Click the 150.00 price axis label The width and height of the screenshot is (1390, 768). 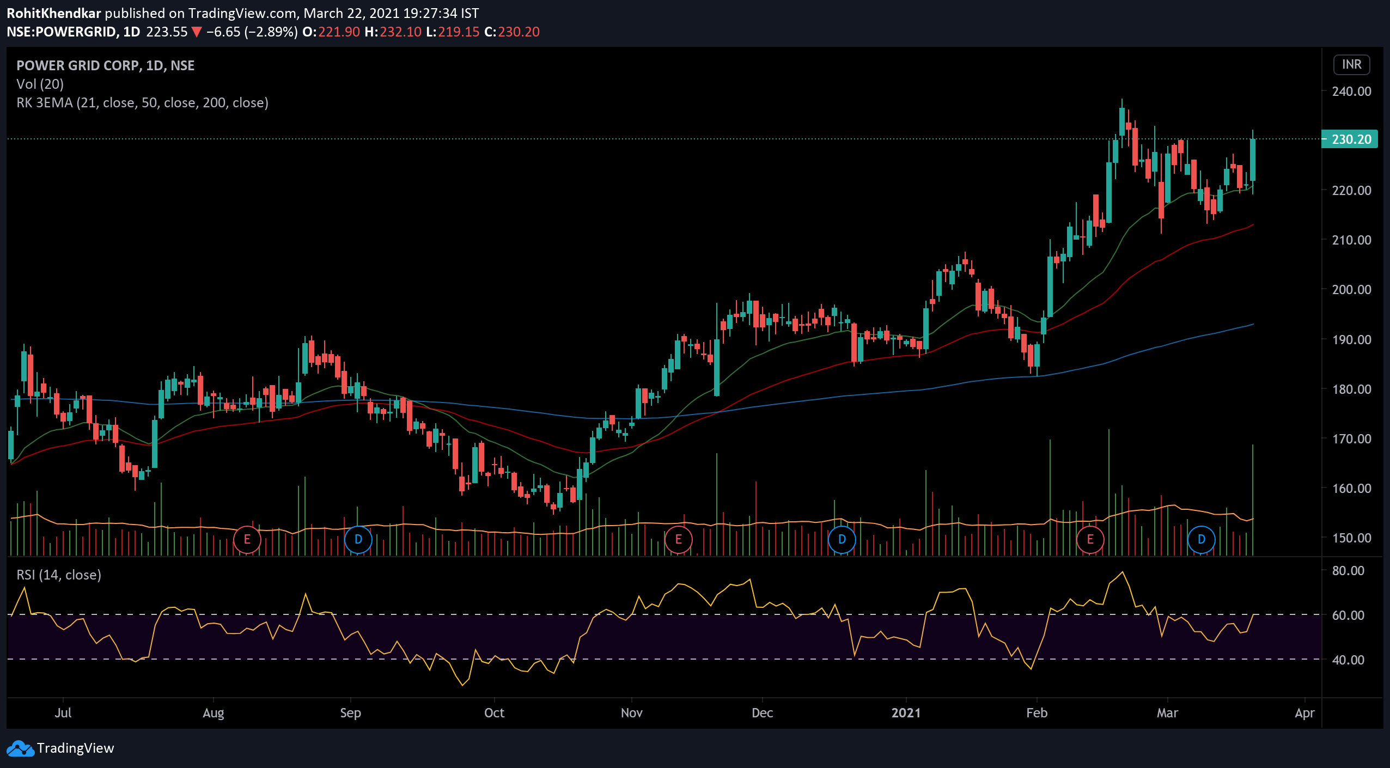[1351, 538]
